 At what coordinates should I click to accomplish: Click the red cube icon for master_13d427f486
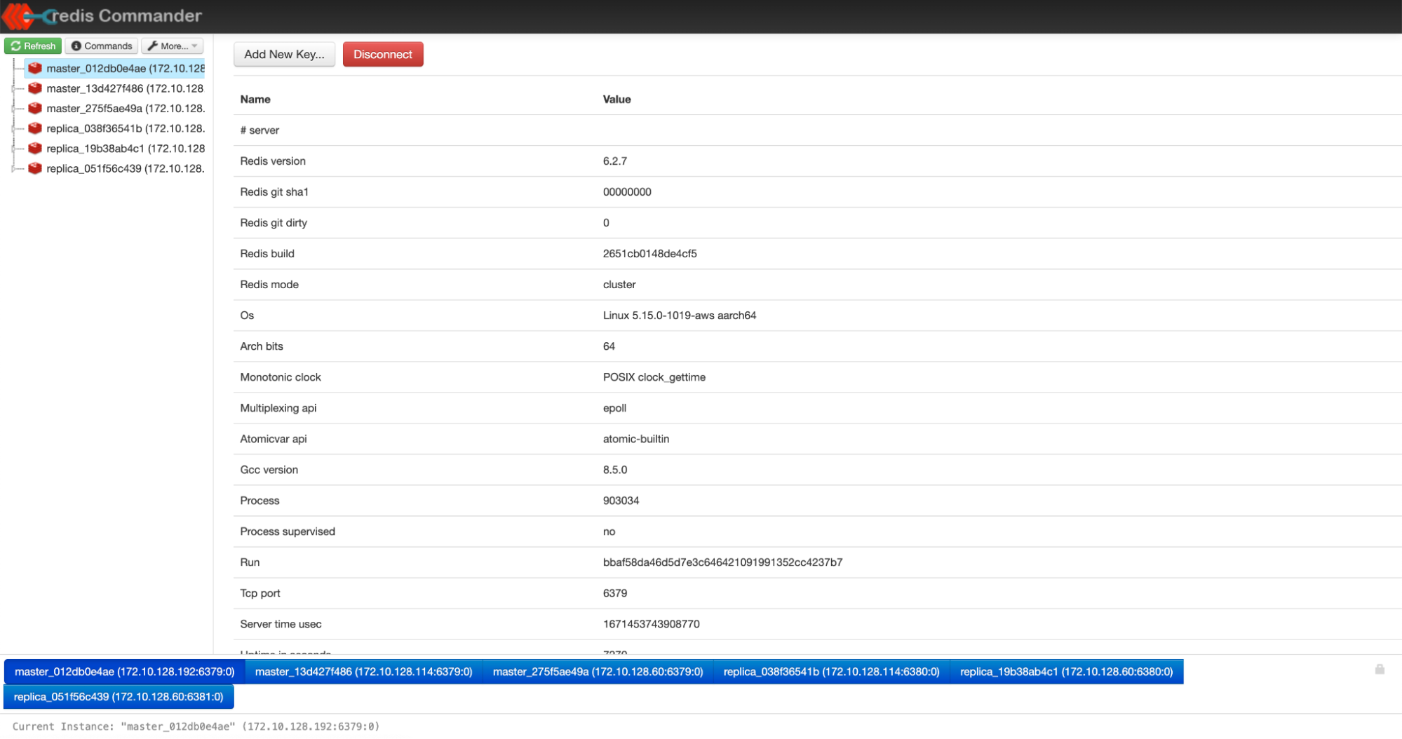tap(35, 88)
